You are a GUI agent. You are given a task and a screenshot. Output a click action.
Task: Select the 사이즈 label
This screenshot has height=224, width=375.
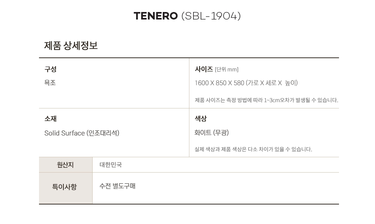(204, 69)
